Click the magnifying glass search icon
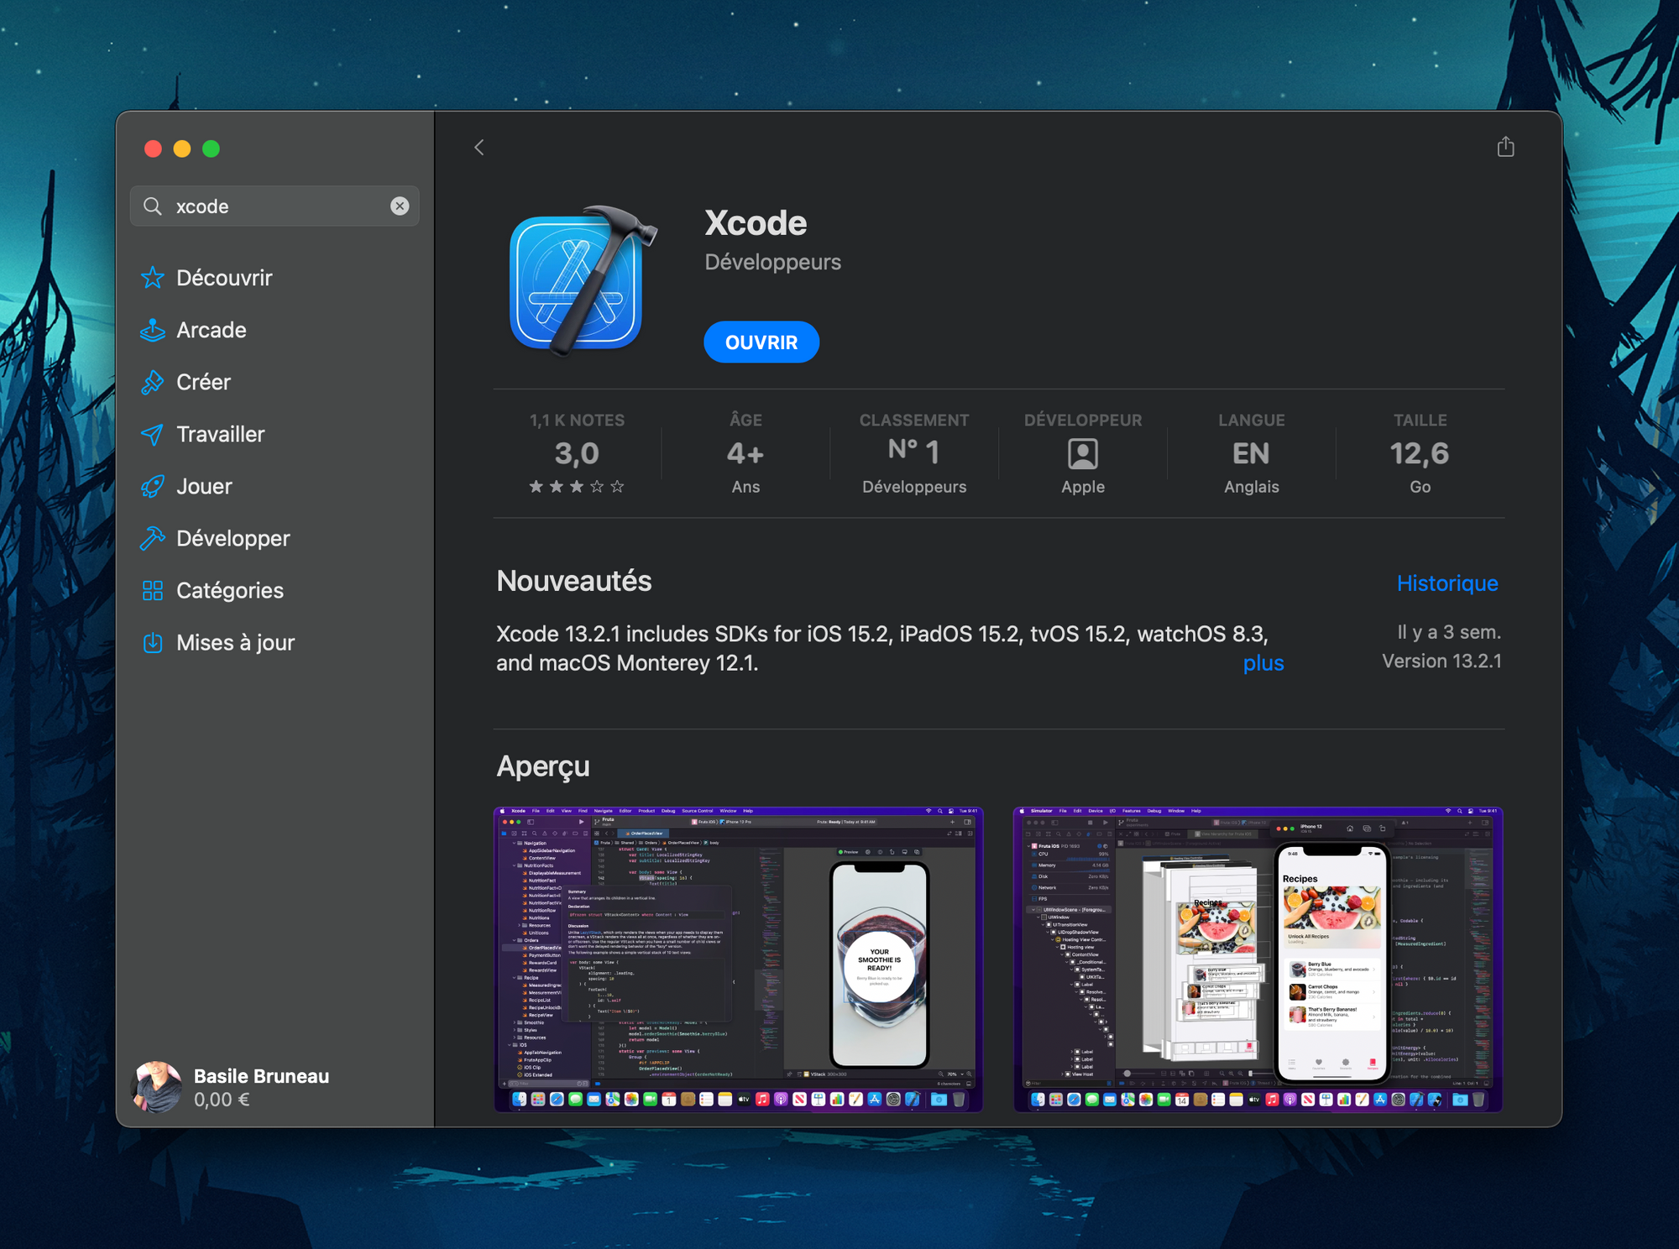1679x1249 pixels. point(152,206)
